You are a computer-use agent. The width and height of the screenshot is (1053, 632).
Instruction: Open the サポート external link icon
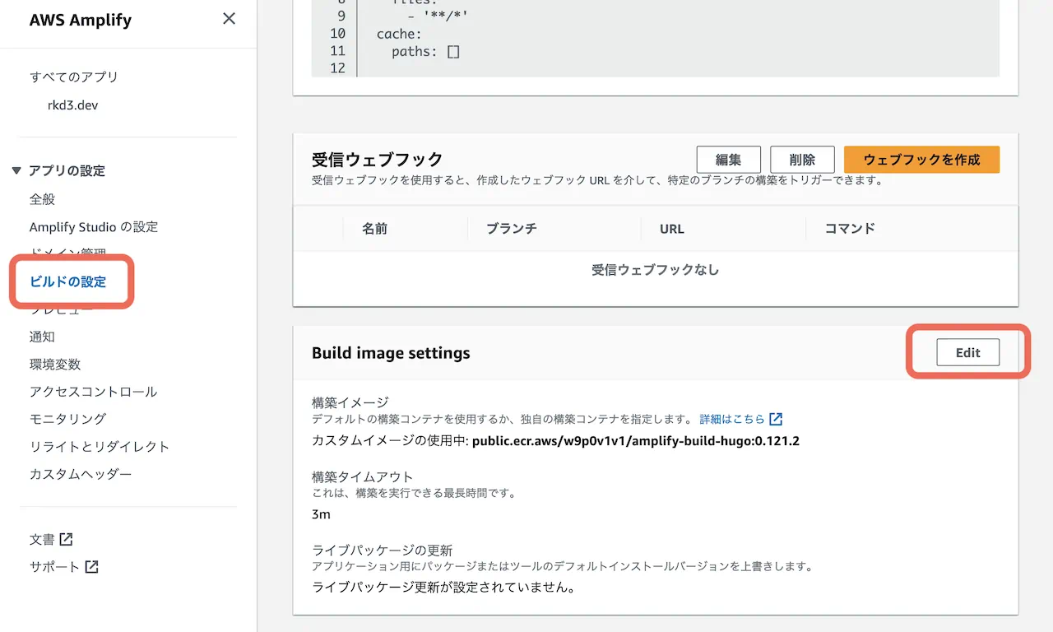point(93,566)
